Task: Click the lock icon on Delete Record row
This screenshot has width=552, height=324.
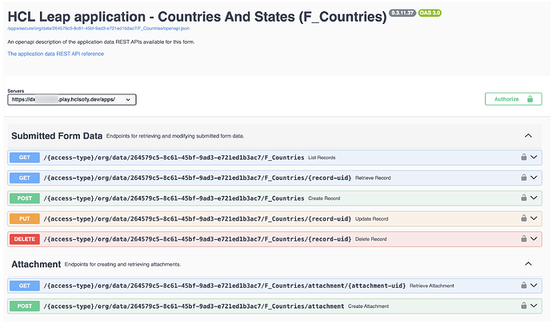Action: click(523, 238)
